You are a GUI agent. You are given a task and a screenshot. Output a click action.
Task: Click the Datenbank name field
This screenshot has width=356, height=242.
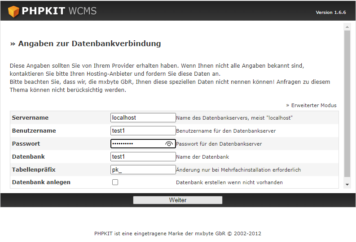[x=143, y=157]
